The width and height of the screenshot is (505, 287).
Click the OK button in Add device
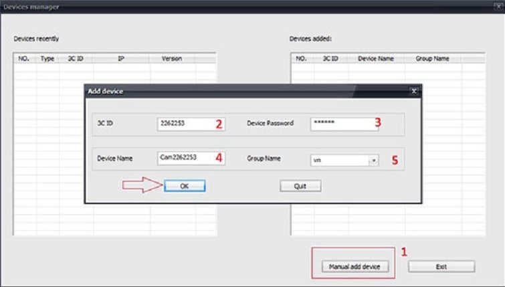(x=184, y=186)
